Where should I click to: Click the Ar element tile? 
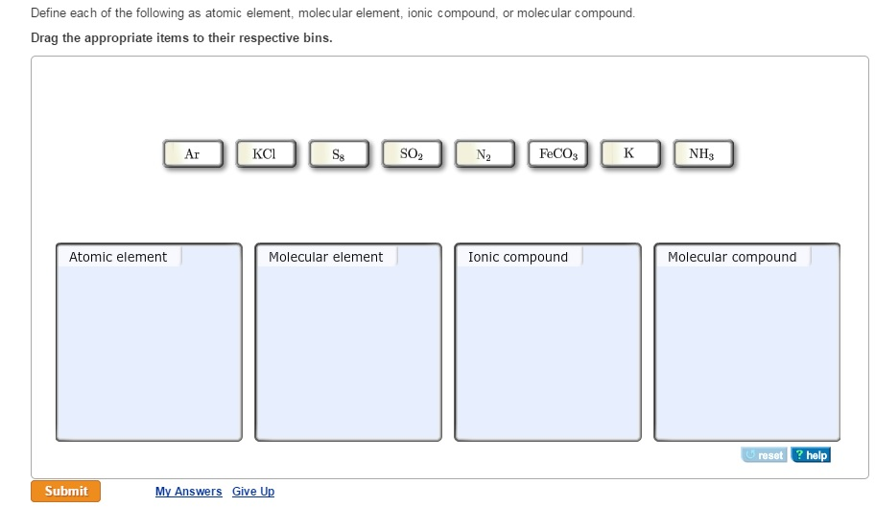(193, 154)
